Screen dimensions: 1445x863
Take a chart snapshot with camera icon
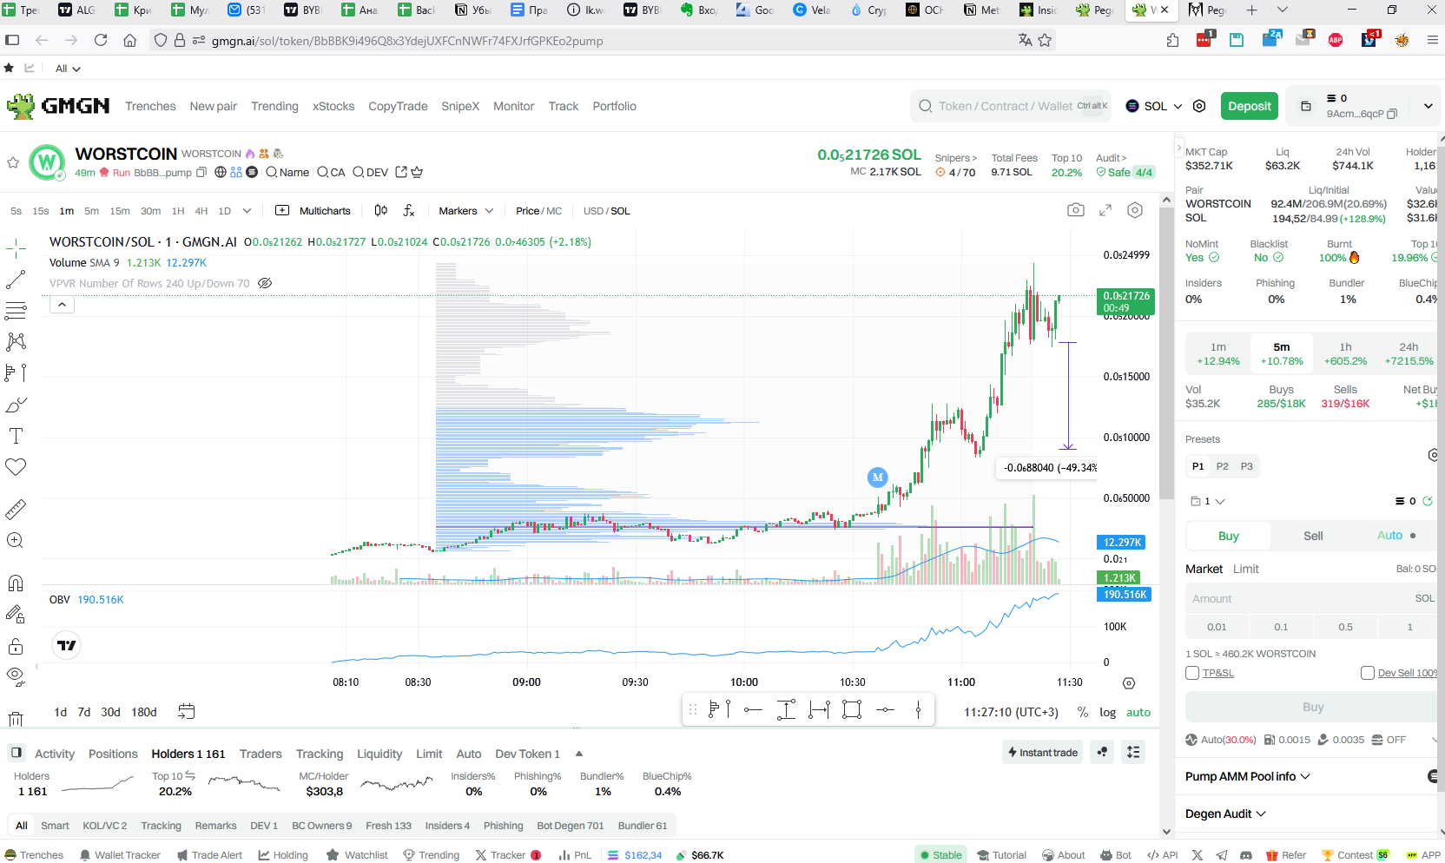[x=1075, y=210]
